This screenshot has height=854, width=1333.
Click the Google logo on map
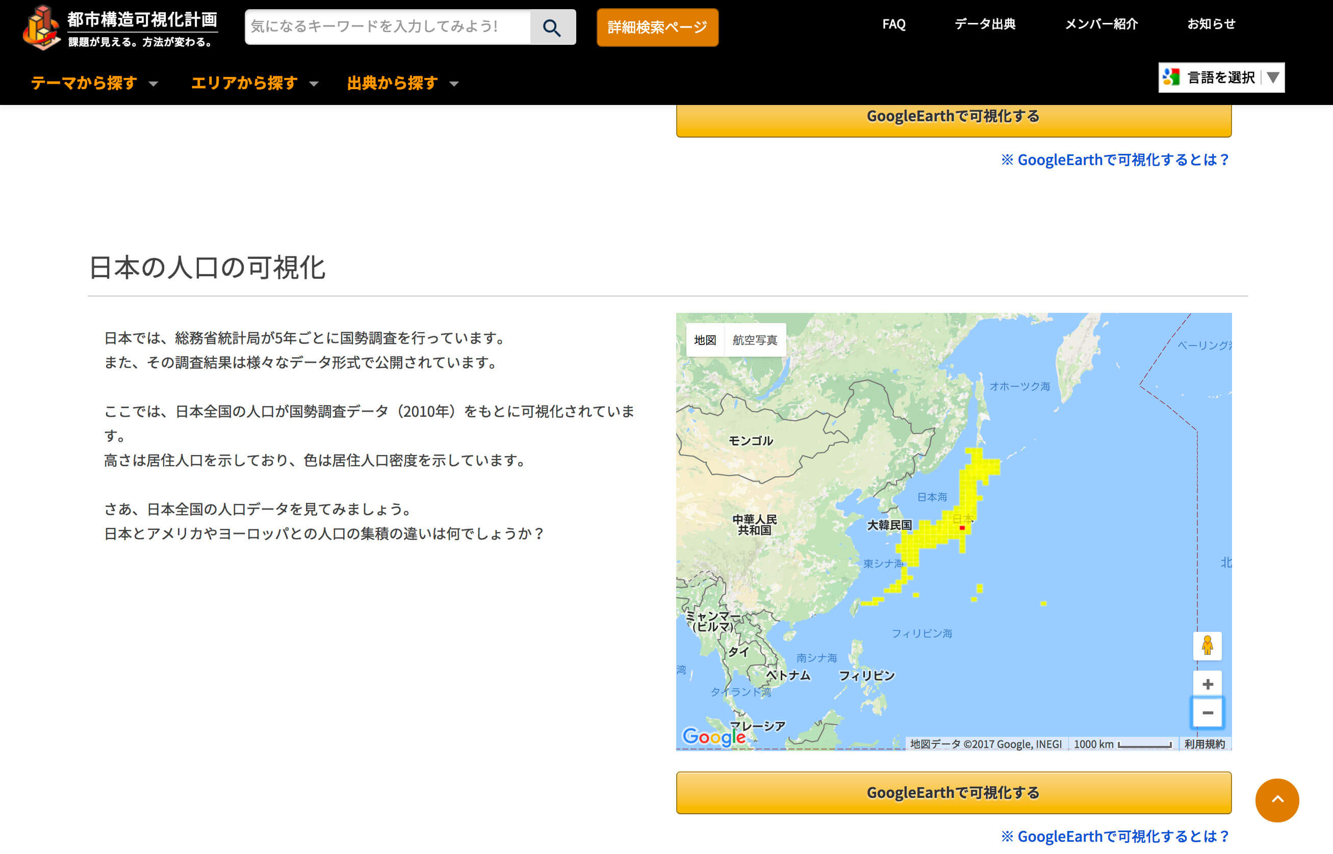coord(714,737)
